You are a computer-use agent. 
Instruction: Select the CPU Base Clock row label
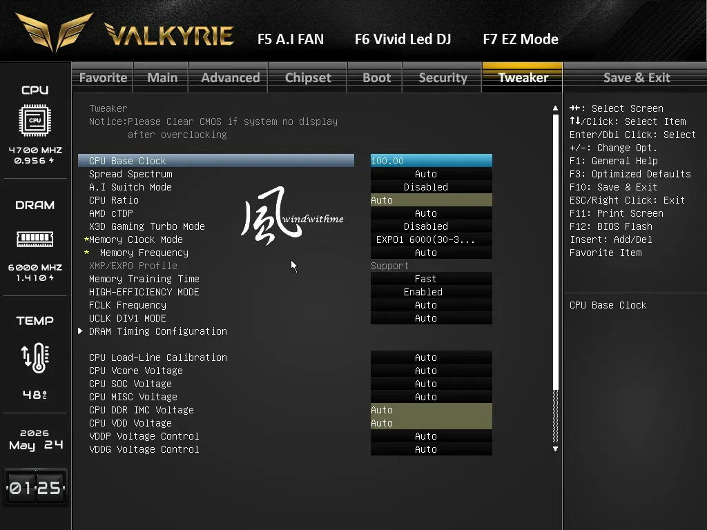click(x=127, y=161)
